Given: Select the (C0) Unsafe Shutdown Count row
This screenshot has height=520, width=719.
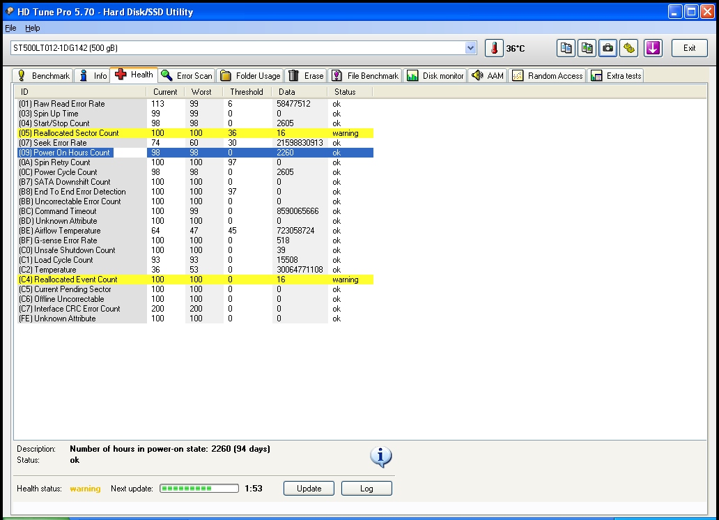Looking at the screenshot, I should click(x=195, y=250).
